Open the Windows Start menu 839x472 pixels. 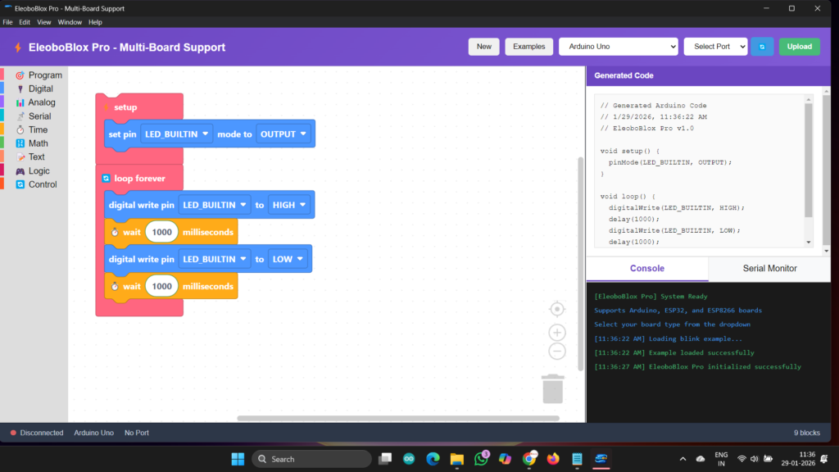[x=238, y=459]
